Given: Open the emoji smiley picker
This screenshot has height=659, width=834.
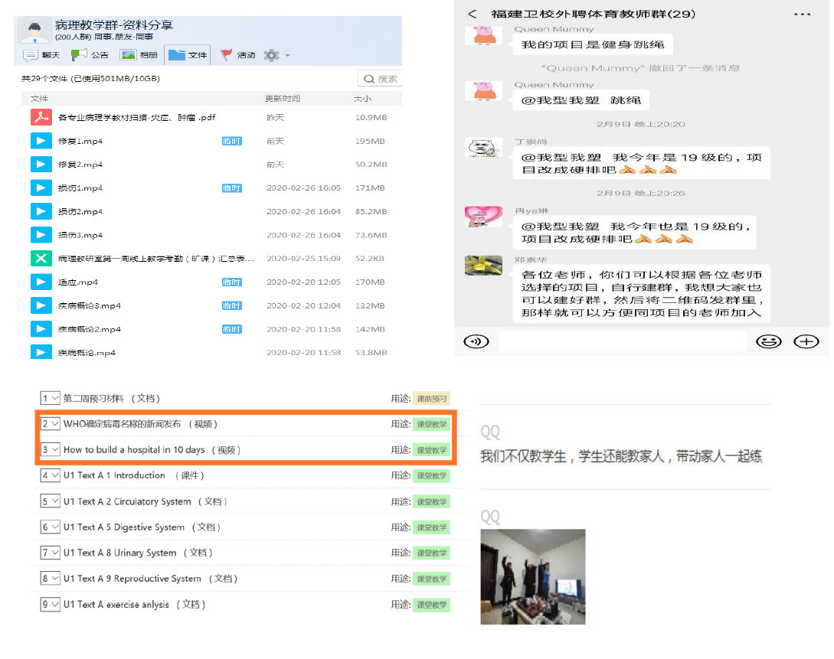Looking at the screenshot, I should [x=768, y=341].
